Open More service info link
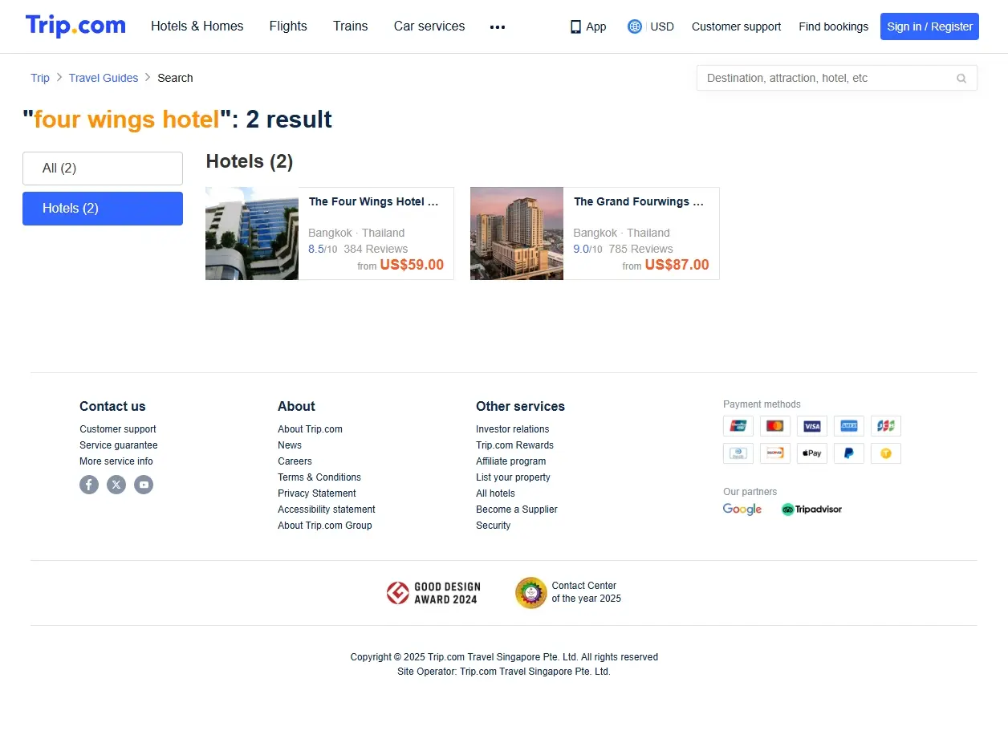This screenshot has height=739, width=1008. click(116, 461)
